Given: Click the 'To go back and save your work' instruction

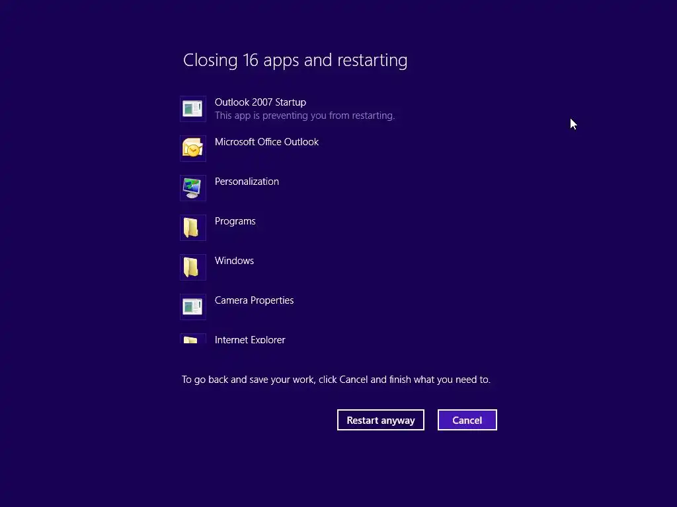Looking at the screenshot, I should point(336,380).
